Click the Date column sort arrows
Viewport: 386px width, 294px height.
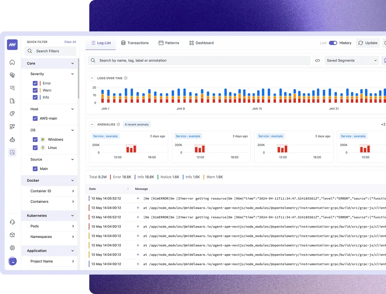tap(128, 189)
